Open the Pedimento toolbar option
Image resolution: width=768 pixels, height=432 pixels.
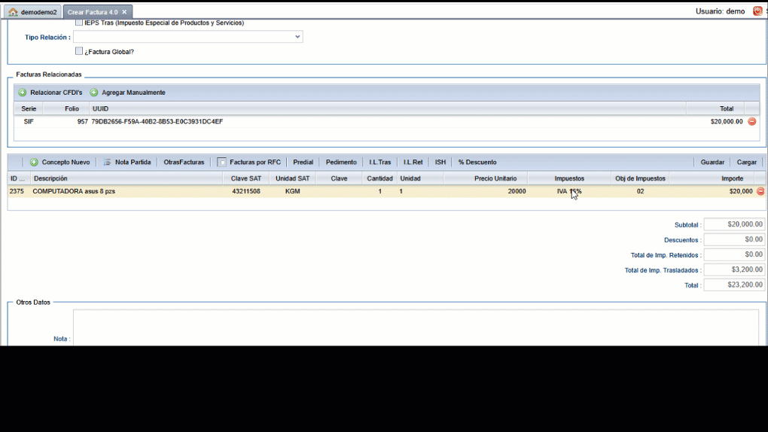click(x=341, y=163)
